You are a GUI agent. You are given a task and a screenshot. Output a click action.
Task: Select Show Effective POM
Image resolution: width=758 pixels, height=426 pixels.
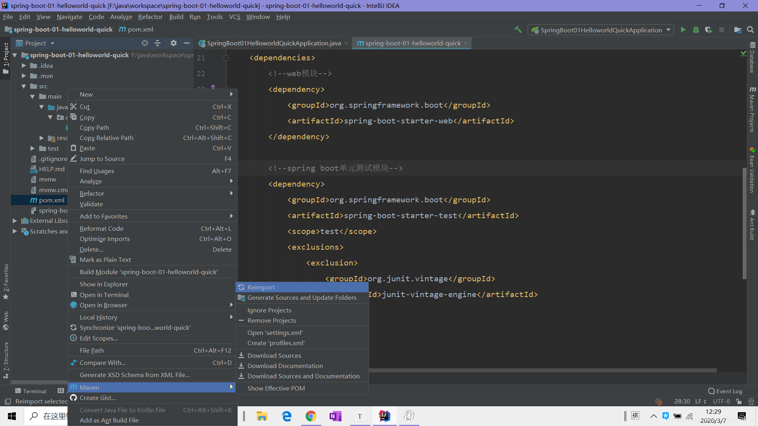point(302,388)
